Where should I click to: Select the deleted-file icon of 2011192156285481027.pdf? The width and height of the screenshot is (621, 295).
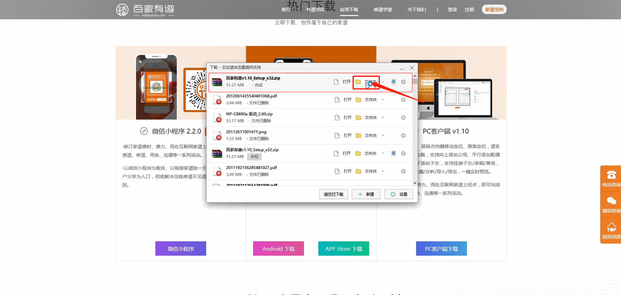(x=217, y=171)
